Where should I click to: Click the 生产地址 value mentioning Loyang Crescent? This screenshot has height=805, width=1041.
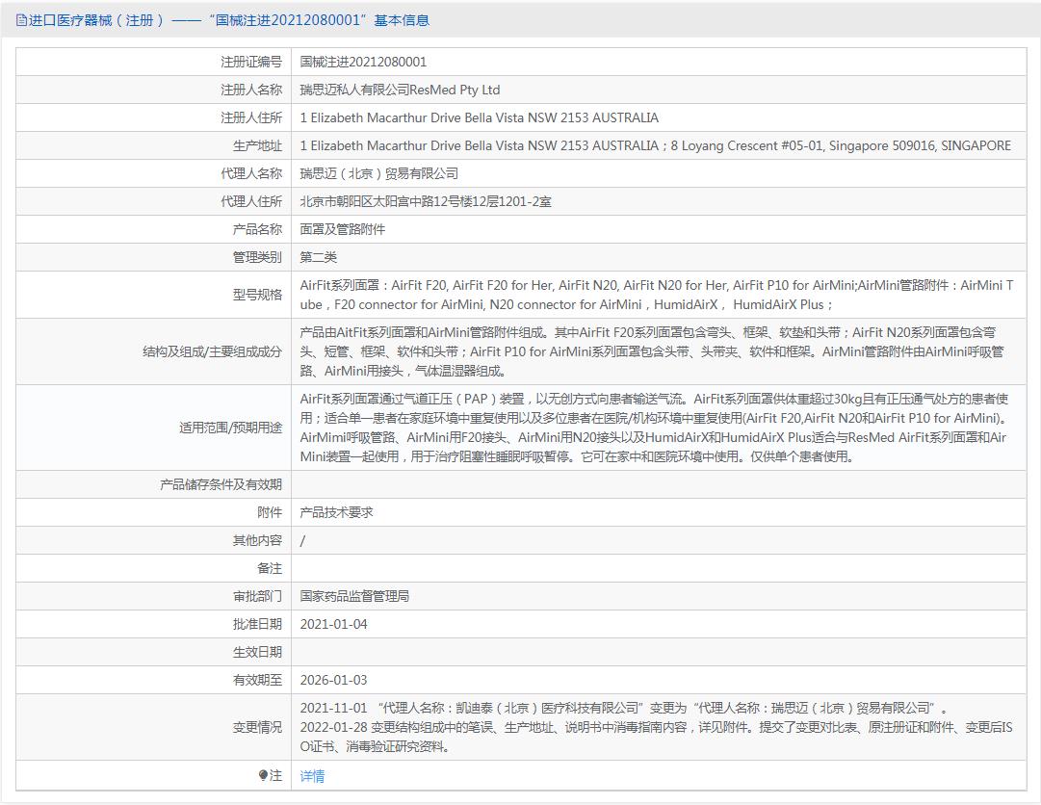(x=655, y=145)
